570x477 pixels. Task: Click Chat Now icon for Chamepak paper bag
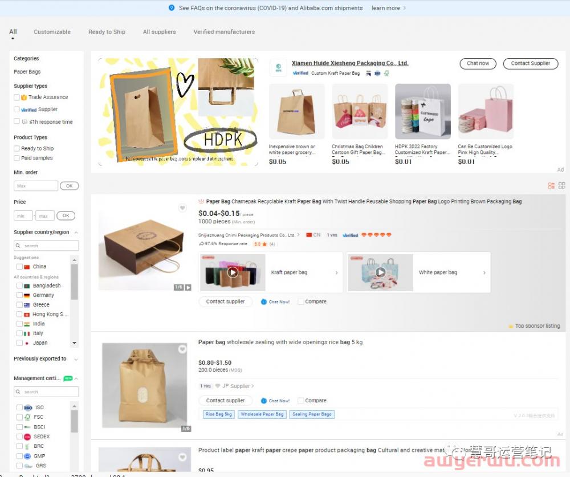[x=264, y=302]
